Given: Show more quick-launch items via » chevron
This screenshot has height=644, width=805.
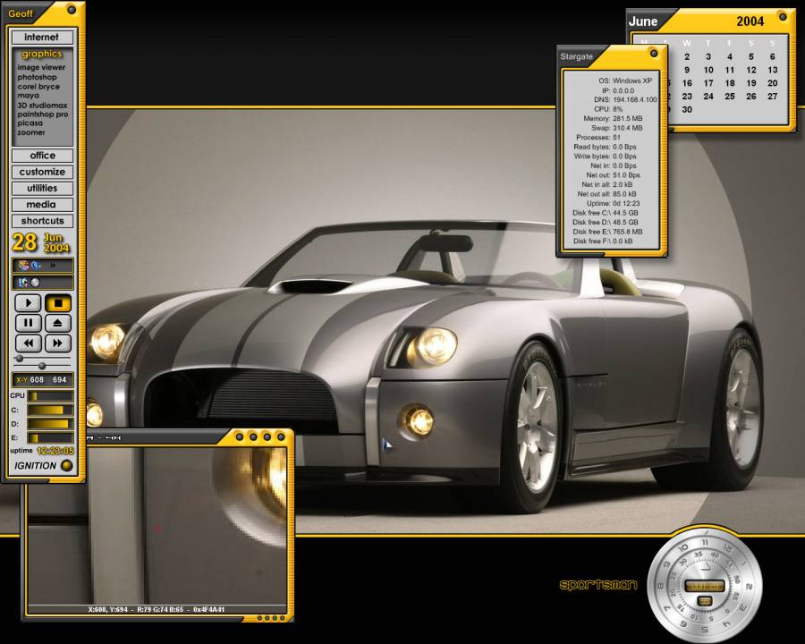Looking at the screenshot, I should [53, 266].
